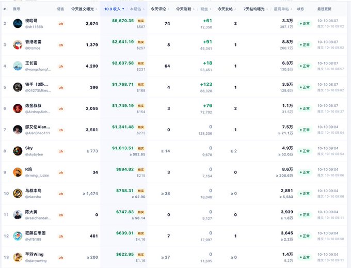The height and width of the screenshot is (268, 351).
Task: Select the +61 follower gain value
Action: pos(208,21)
